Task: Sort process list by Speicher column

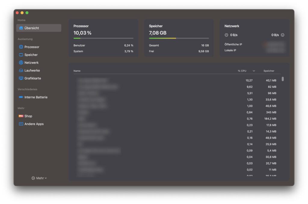Action: [269, 71]
